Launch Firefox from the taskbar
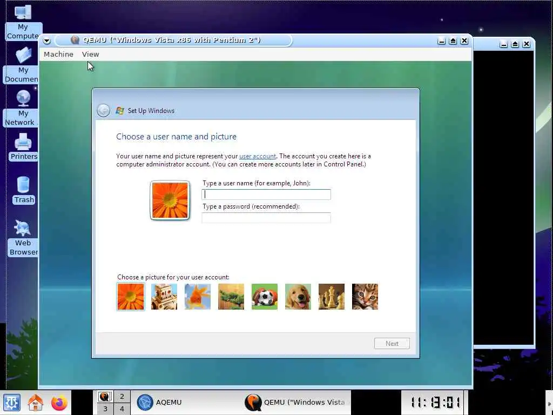 59,403
